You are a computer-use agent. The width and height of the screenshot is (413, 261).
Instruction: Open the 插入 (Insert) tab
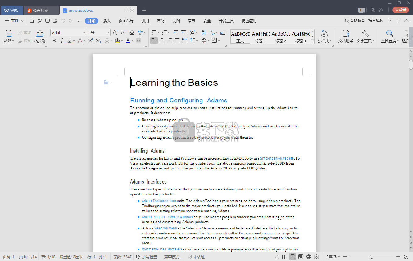tap(107, 21)
